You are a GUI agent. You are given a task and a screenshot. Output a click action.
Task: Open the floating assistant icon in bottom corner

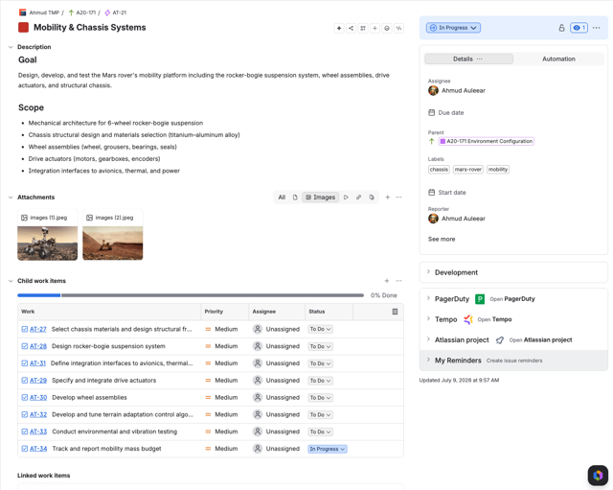pos(598,475)
